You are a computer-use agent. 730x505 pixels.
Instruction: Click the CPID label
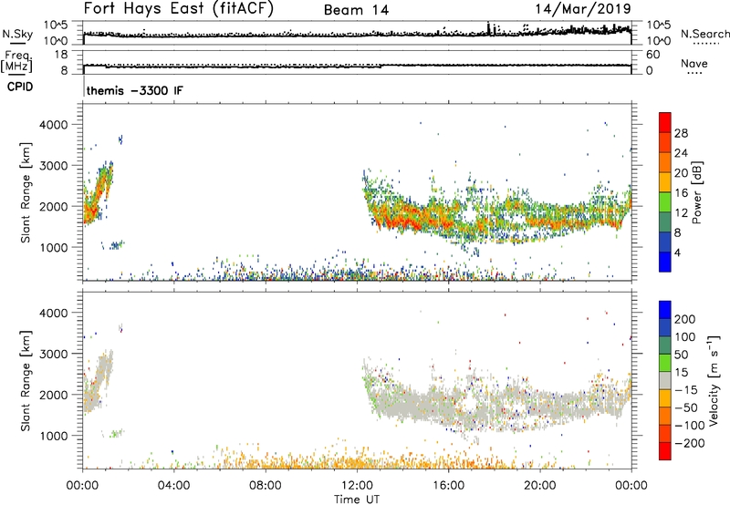pyautogui.click(x=20, y=87)
